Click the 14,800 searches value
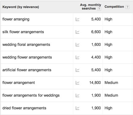This screenshot has height=115, width=133. [95, 83]
